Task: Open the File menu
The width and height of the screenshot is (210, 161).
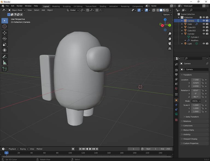Action: 7,6
